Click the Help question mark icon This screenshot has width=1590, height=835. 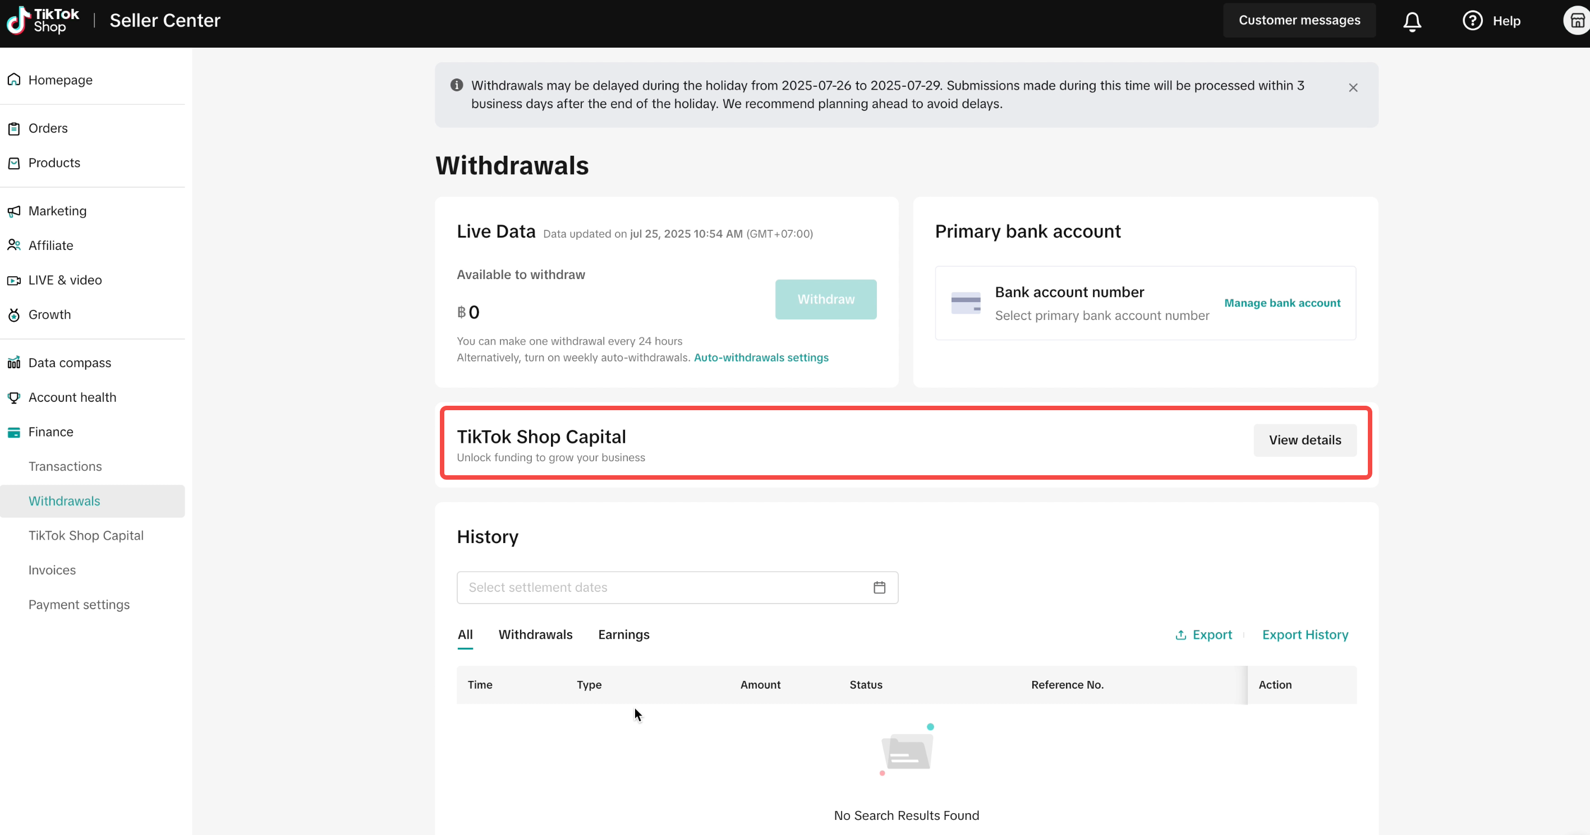point(1472,21)
